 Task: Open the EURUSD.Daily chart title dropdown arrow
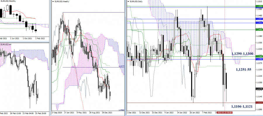[128, 1]
